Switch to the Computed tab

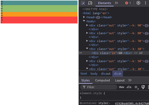pos(102,80)
